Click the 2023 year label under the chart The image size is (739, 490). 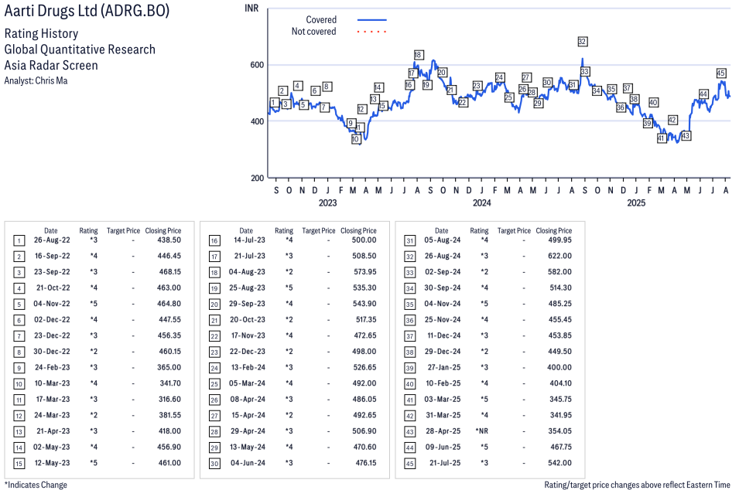(327, 202)
